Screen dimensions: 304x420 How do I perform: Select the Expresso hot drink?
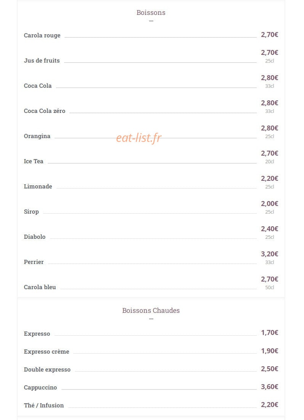click(37, 334)
